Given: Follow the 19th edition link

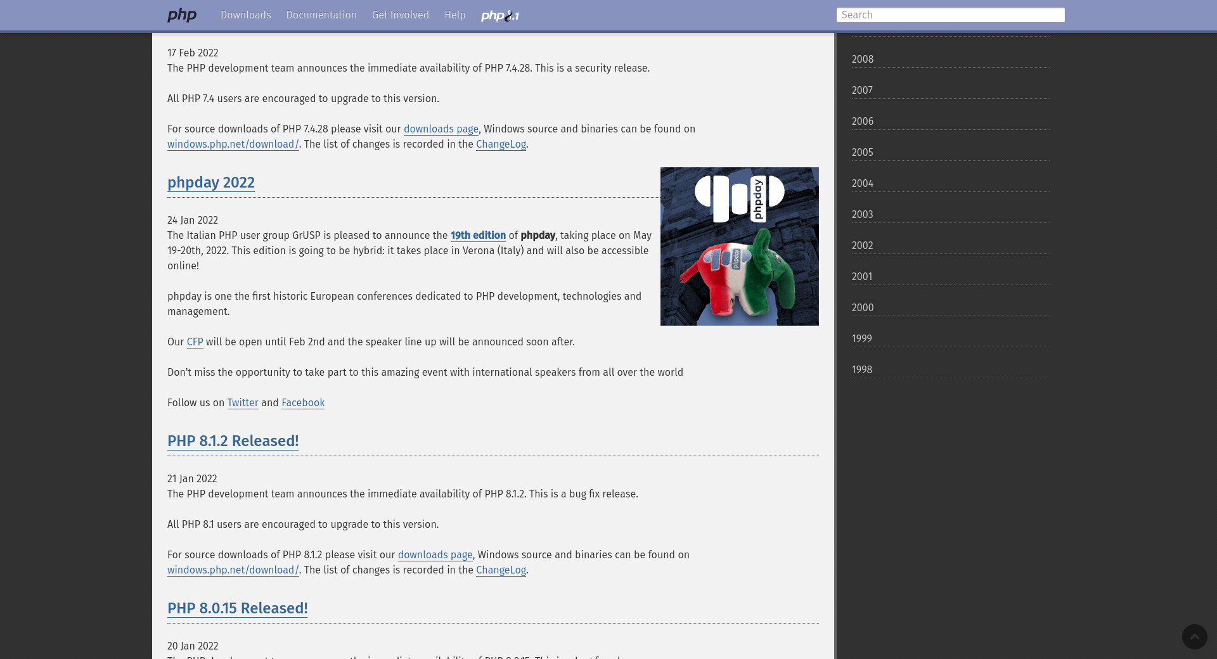Looking at the screenshot, I should [478, 236].
